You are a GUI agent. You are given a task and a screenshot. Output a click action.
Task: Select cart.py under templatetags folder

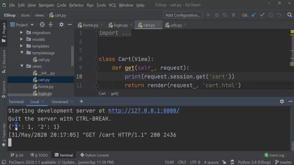(x=44, y=60)
